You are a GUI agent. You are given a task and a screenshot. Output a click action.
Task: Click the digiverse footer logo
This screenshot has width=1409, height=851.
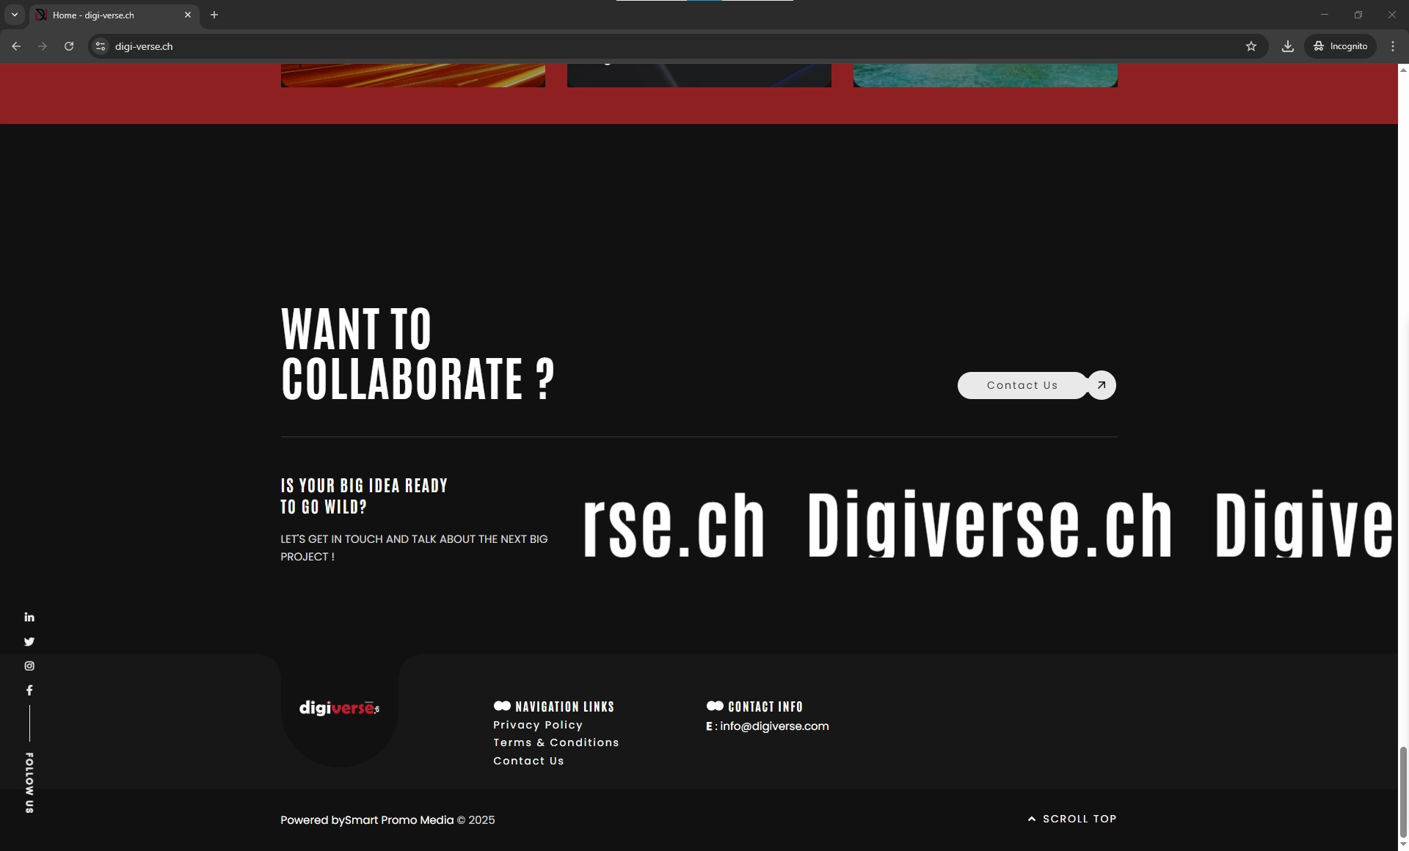tap(339, 708)
